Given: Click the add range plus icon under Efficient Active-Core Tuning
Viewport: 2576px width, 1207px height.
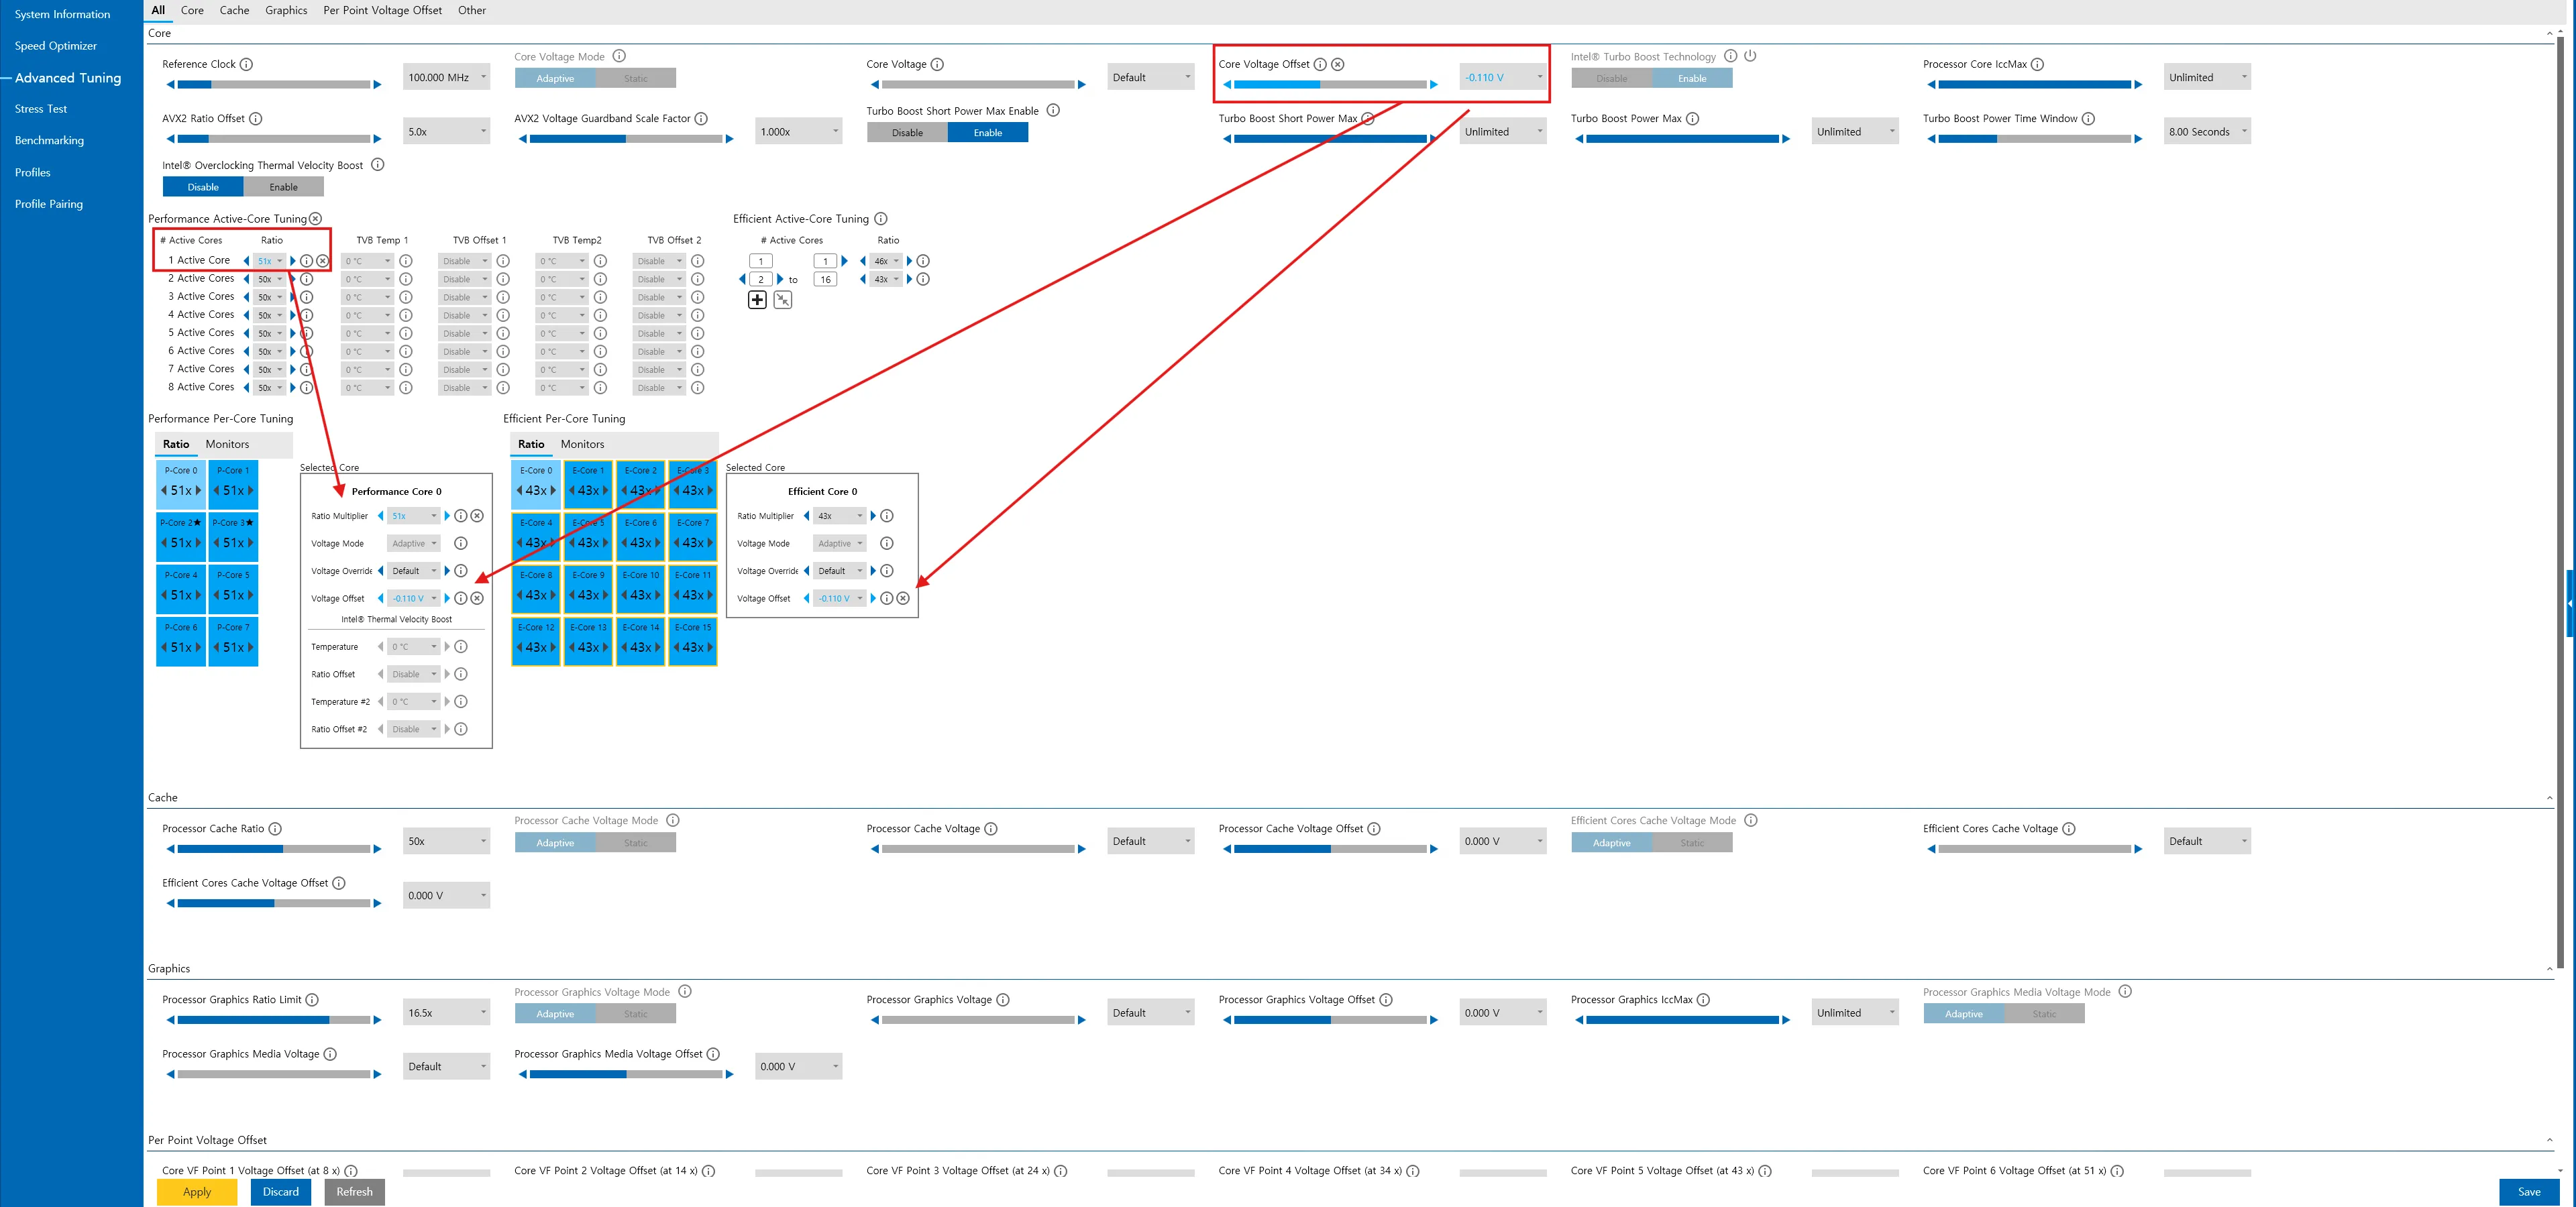Looking at the screenshot, I should pyautogui.click(x=757, y=300).
